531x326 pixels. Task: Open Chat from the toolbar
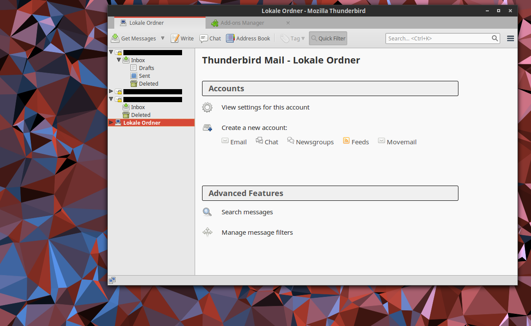click(x=210, y=38)
